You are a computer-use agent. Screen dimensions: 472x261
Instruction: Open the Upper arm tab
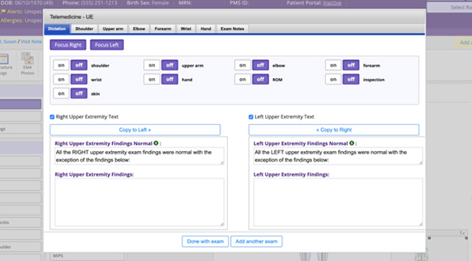point(113,29)
